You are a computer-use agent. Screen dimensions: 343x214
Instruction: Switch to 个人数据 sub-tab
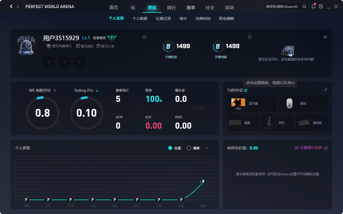140,18
